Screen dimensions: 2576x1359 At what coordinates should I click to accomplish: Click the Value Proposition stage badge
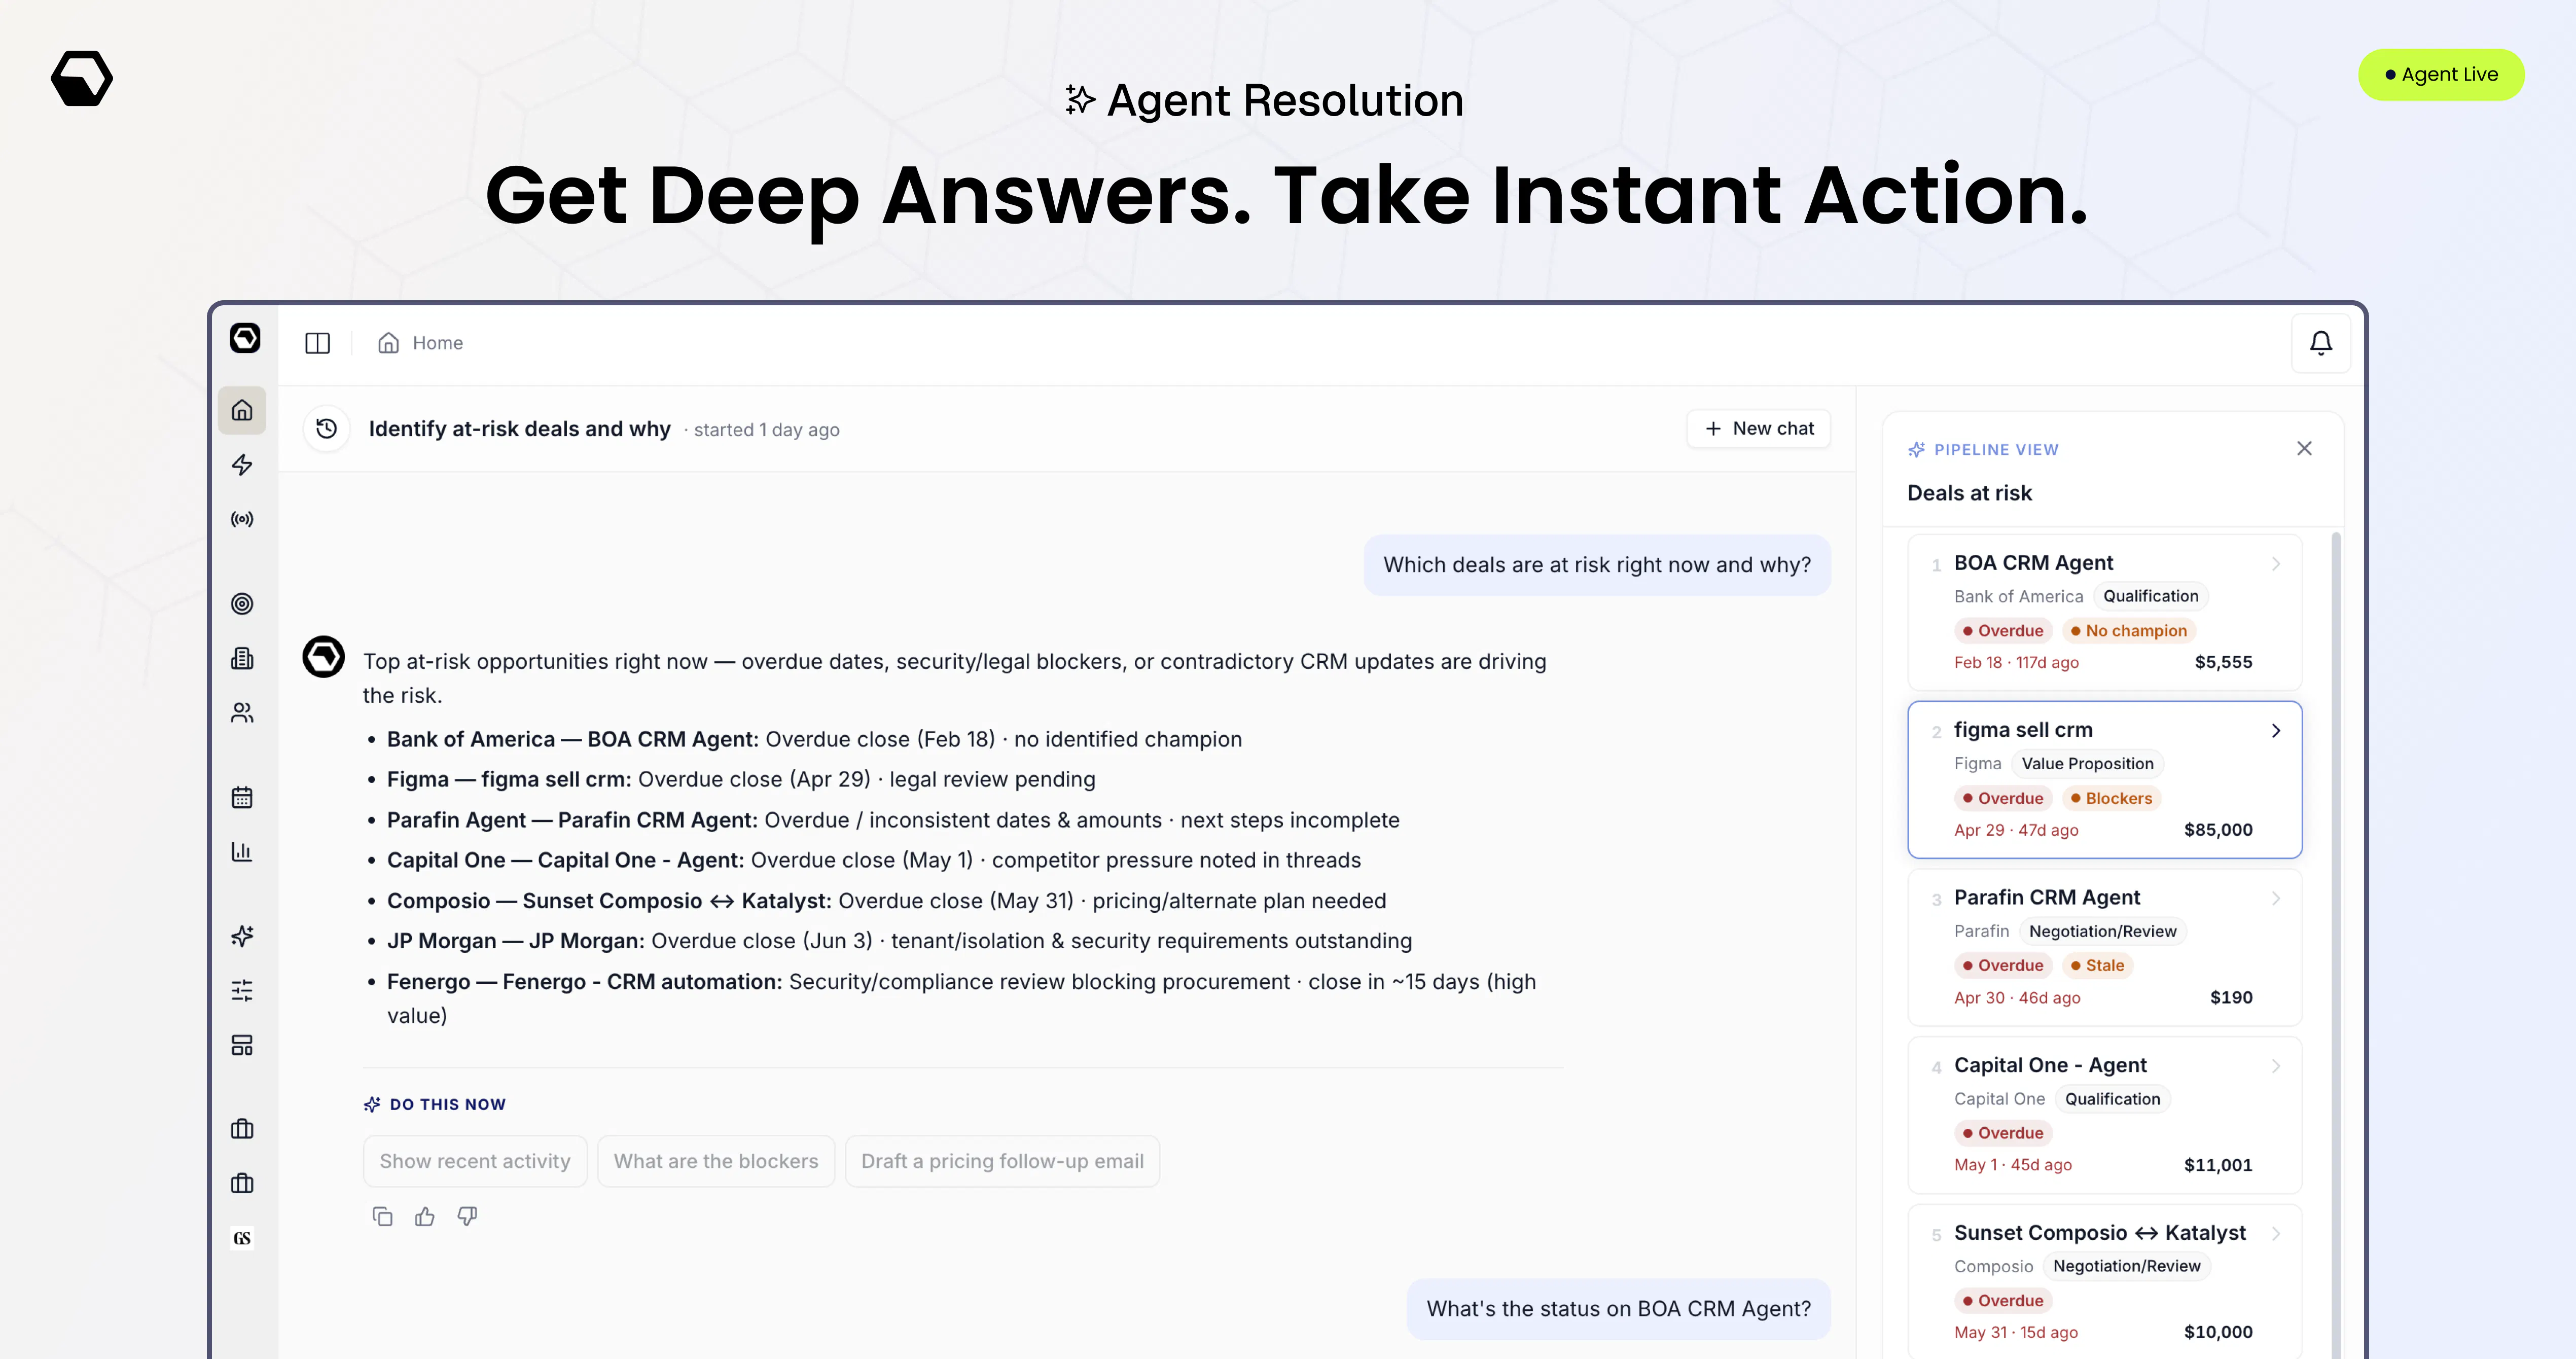[2087, 764]
